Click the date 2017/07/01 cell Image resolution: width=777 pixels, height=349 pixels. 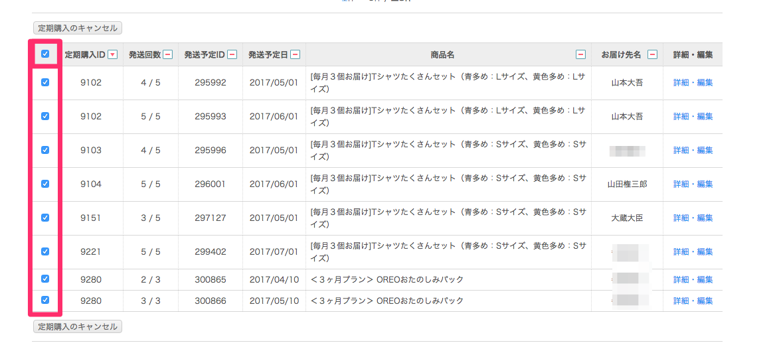[x=274, y=252]
